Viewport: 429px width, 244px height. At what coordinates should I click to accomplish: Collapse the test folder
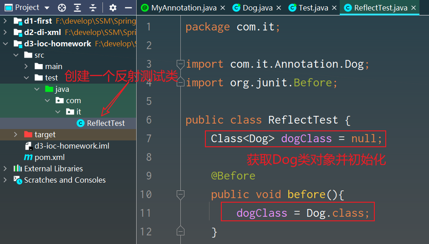pyautogui.click(x=26, y=78)
